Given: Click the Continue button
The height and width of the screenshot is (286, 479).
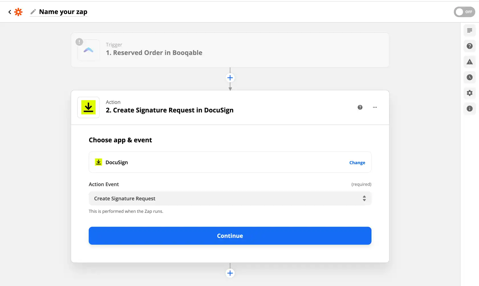Looking at the screenshot, I should click(230, 236).
